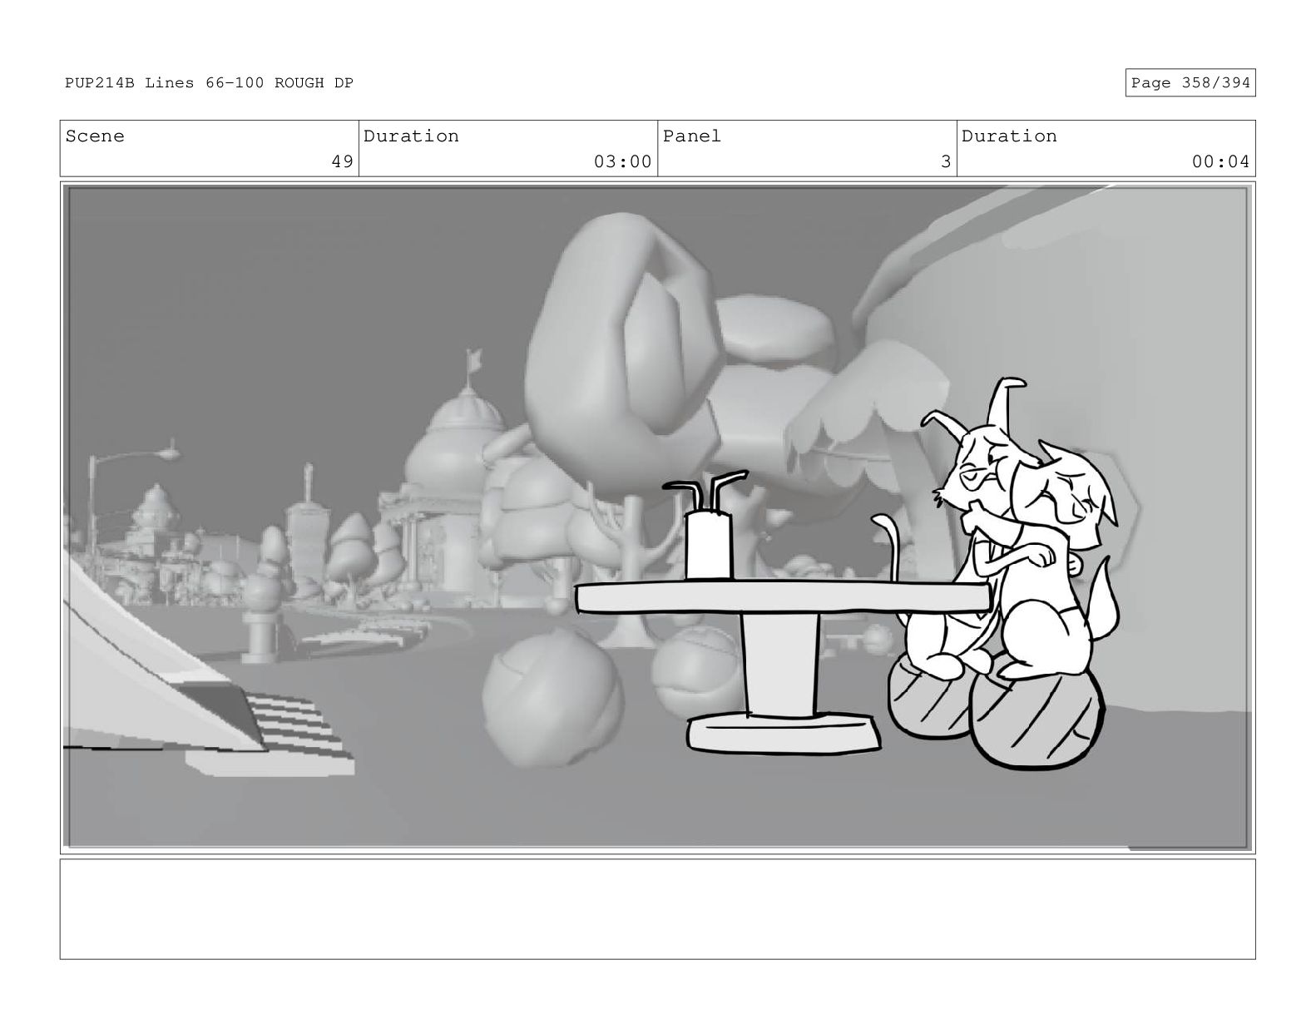Click the panel duration value '00:04'
This screenshot has width=1316, height=1019.
pyautogui.click(x=1220, y=162)
